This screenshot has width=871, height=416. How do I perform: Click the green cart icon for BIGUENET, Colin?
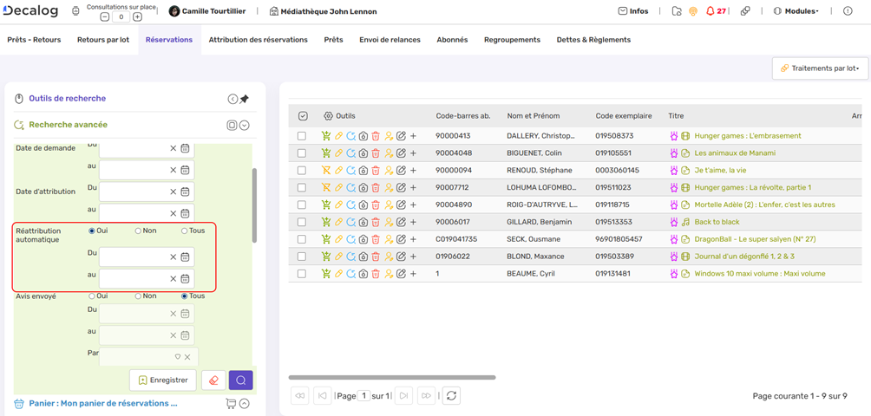click(x=326, y=153)
